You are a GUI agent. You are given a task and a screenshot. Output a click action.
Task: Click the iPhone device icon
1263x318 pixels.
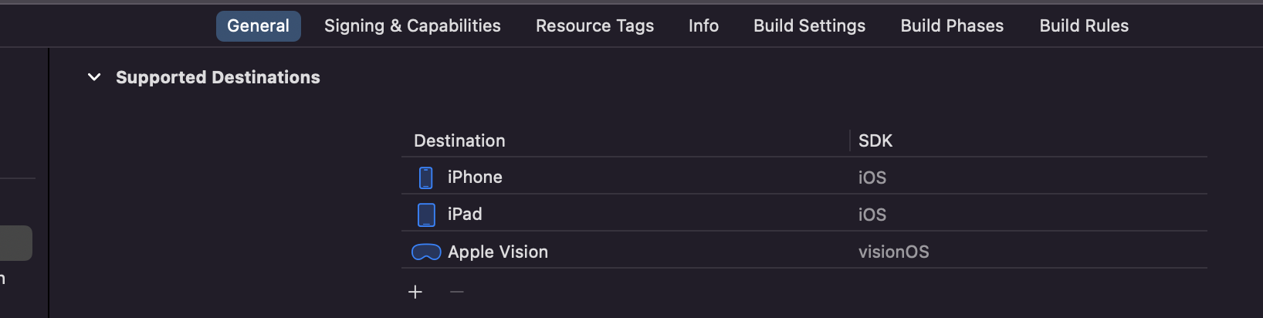pyautogui.click(x=426, y=178)
